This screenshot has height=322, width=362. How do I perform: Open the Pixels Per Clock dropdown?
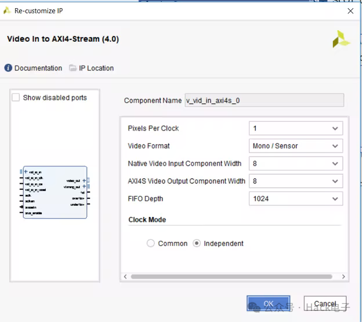[x=295, y=128]
